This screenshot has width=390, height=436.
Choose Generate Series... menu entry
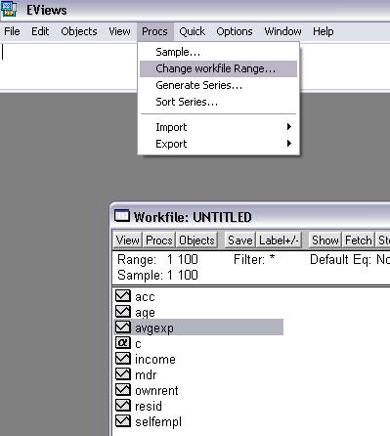(218, 85)
